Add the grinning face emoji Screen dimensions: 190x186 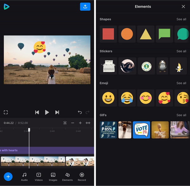click(108, 98)
